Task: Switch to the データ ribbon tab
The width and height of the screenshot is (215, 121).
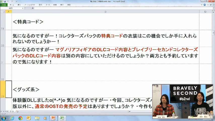Action: 48,5
